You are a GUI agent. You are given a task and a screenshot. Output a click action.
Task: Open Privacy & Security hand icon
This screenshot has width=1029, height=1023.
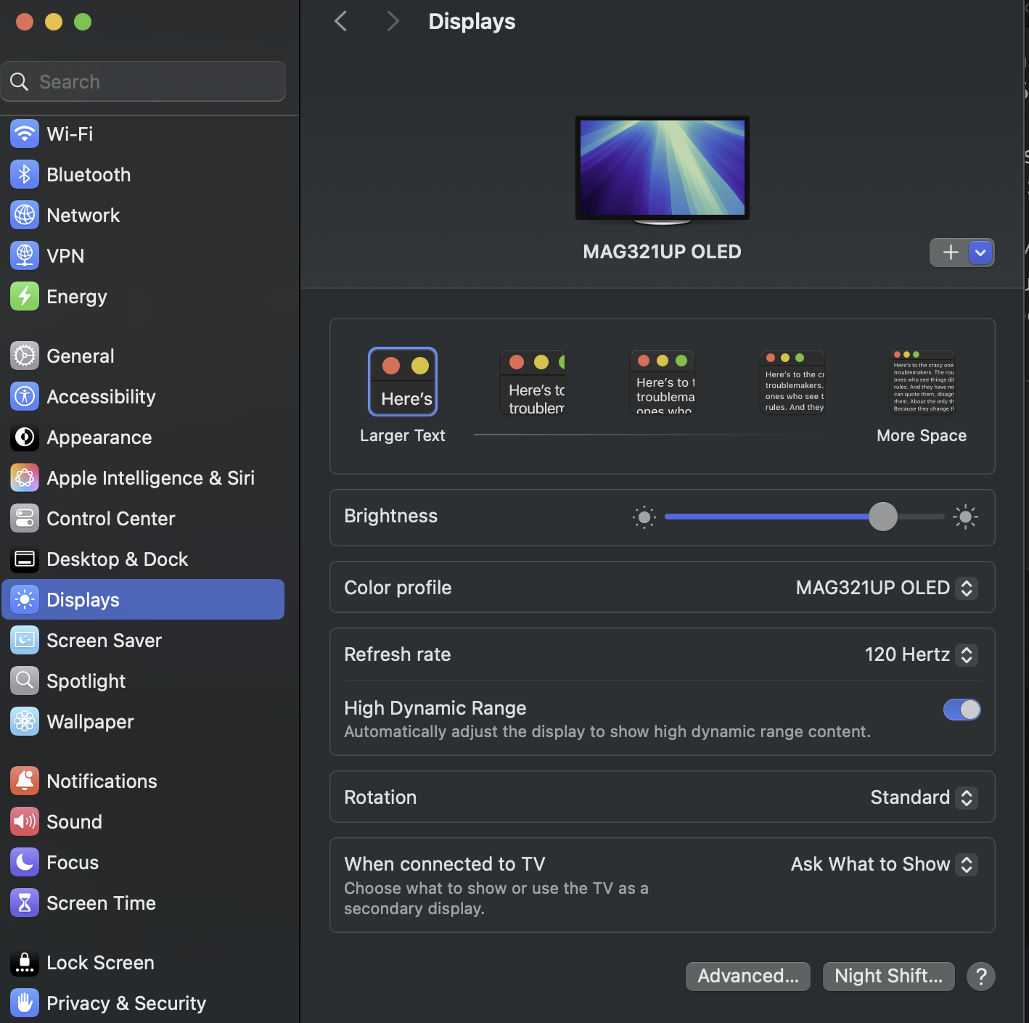click(x=25, y=1003)
